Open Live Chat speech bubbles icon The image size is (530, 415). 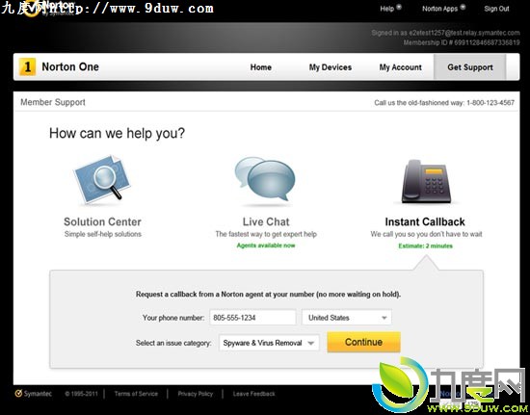pyautogui.click(x=265, y=179)
